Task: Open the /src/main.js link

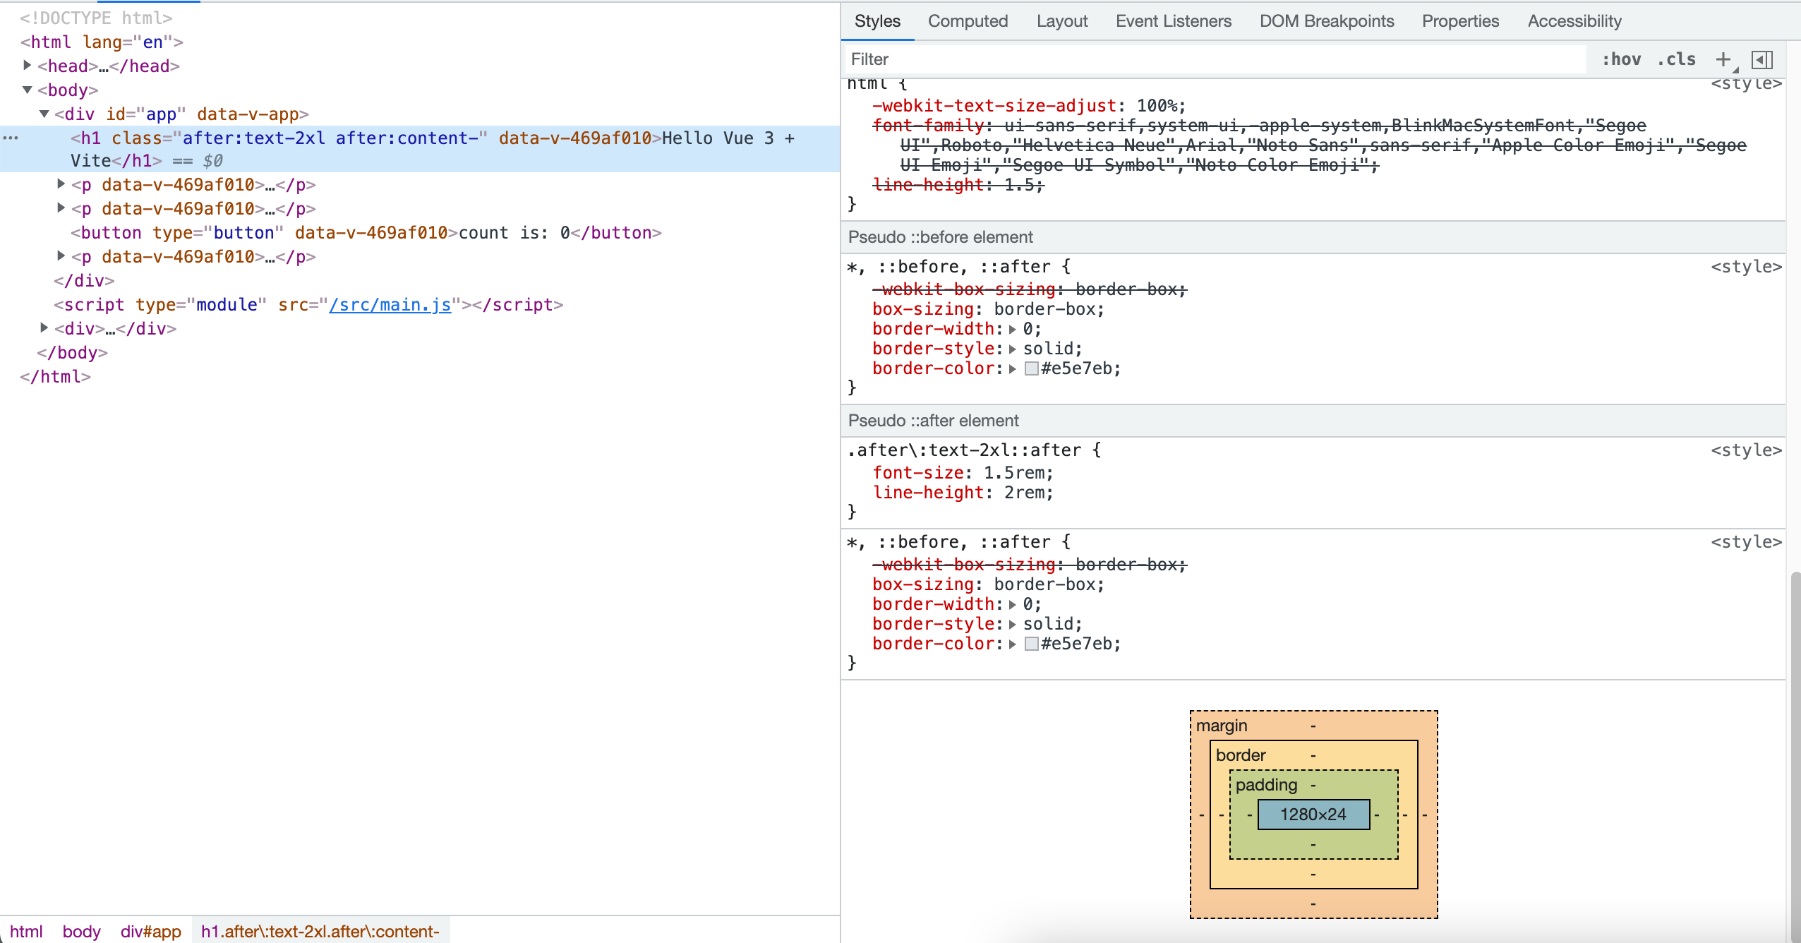Action: coord(390,304)
